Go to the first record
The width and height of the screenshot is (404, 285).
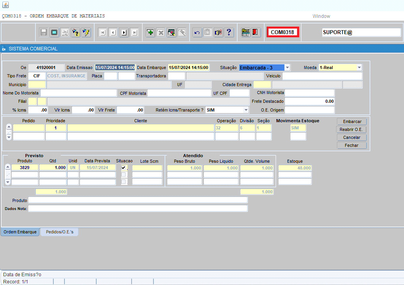point(102,33)
